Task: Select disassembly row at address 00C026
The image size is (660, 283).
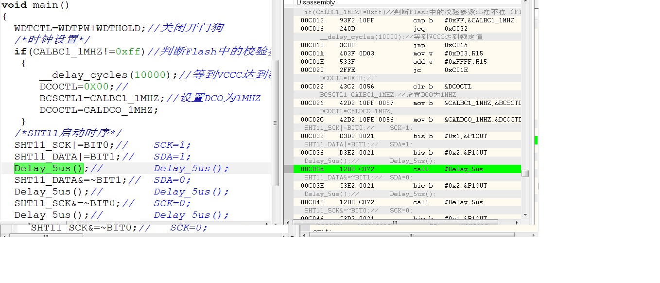Action: pos(407,103)
